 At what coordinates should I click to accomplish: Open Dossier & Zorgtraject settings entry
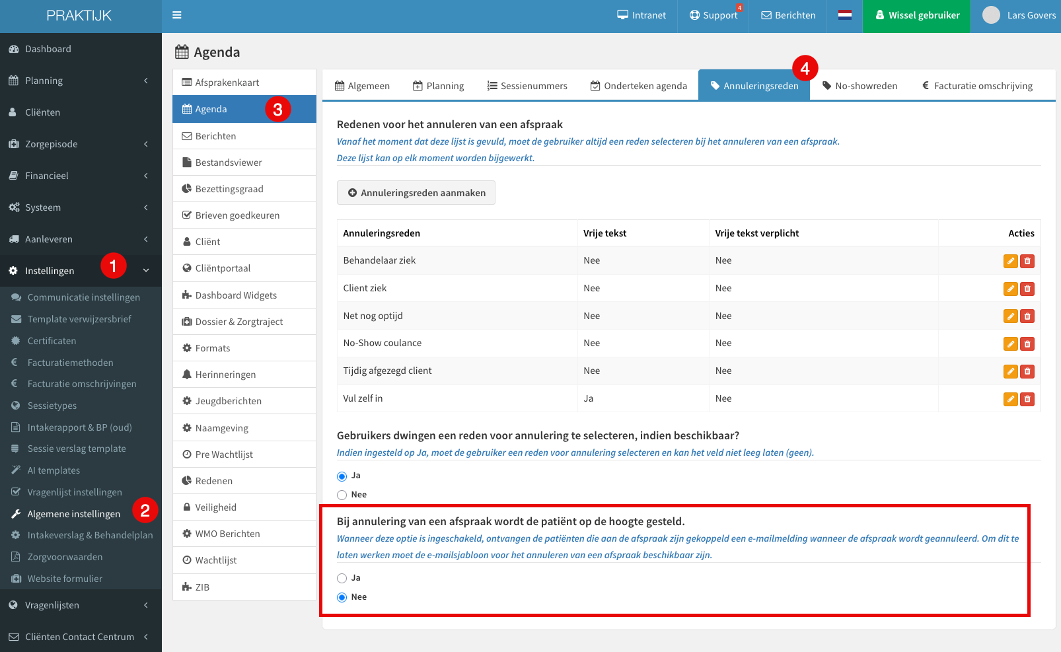(x=244, y=322)
